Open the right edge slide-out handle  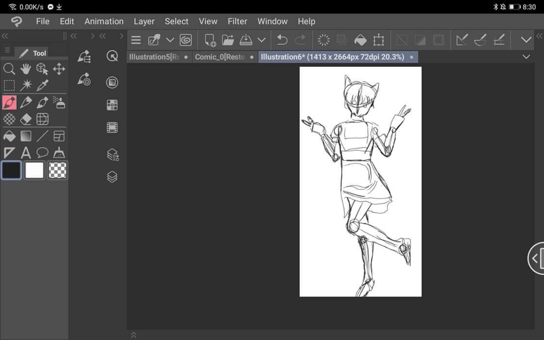(536, 258)
